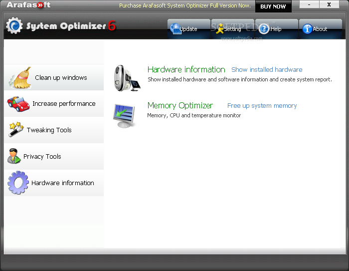Open the About tab label
The width and height of the screenshot is (349, 271).
pyautogui.click(x=320, y=29)
